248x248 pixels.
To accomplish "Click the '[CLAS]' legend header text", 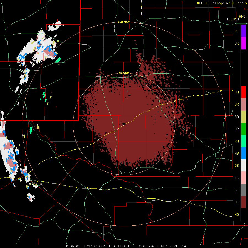I will tap(233, 19).
